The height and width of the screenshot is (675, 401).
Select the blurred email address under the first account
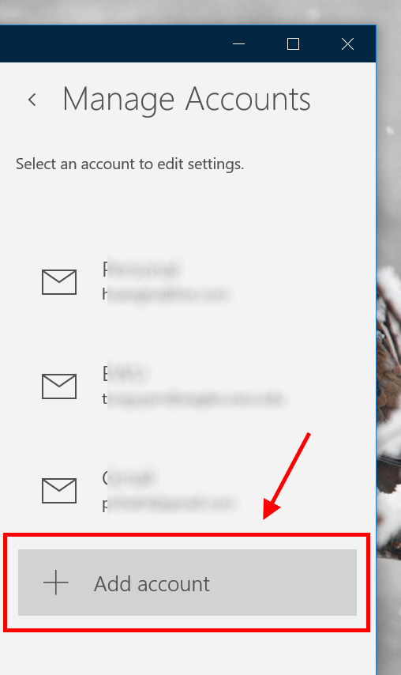pyautogui.click(x=165, y=294)
